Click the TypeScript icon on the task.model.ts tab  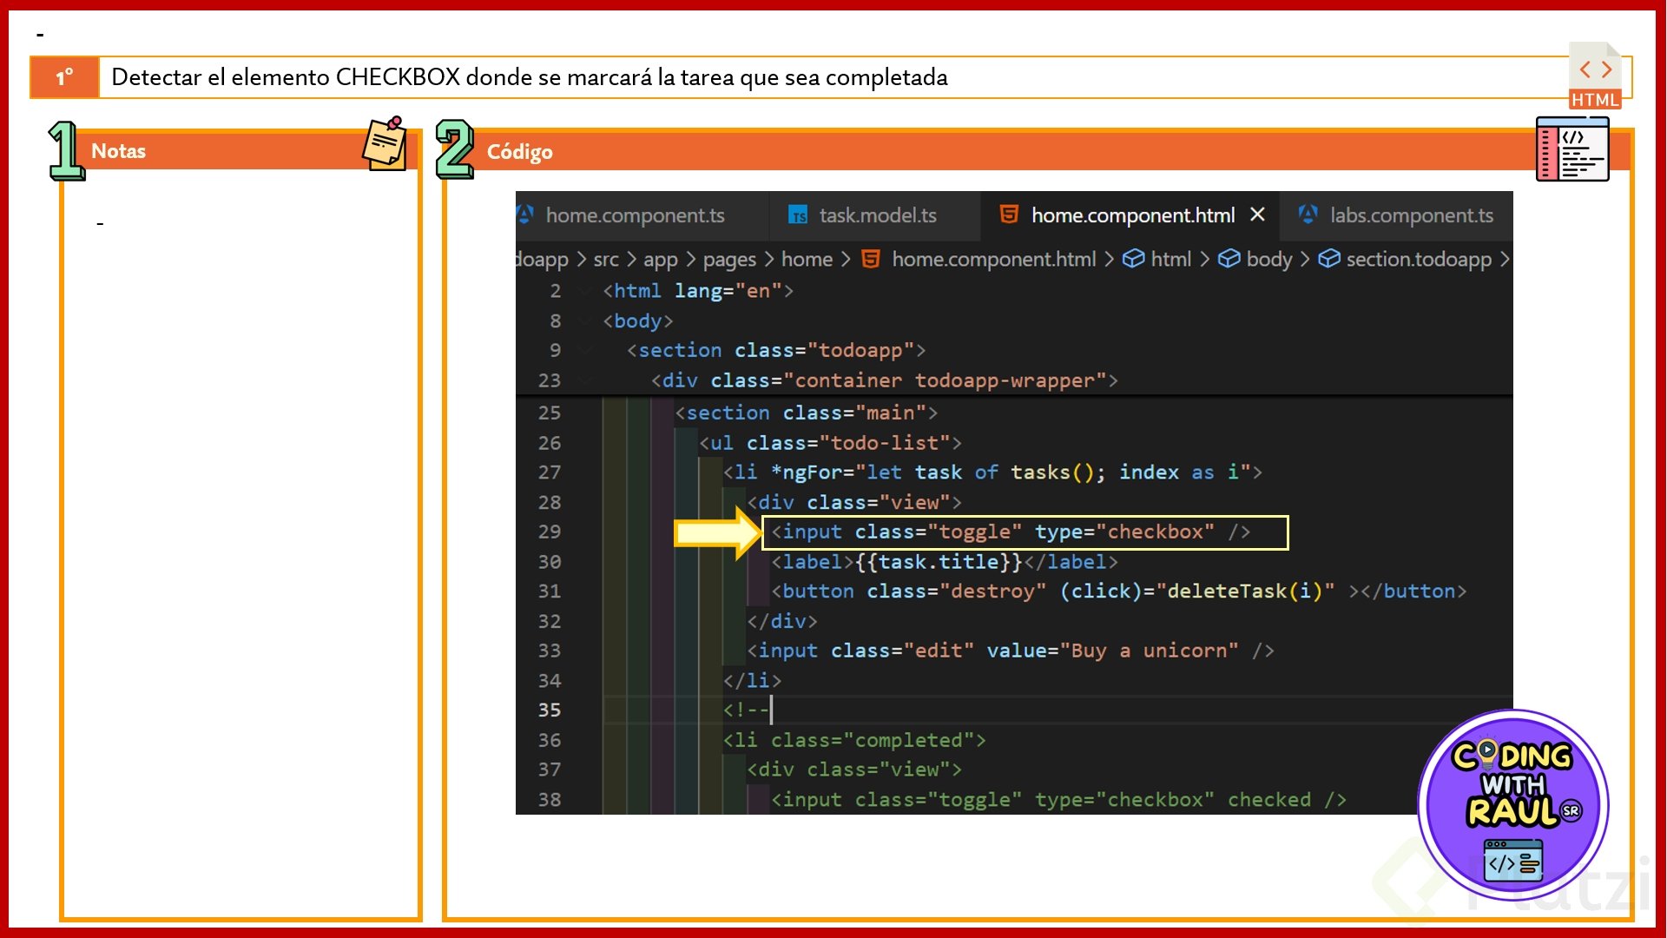798,215
